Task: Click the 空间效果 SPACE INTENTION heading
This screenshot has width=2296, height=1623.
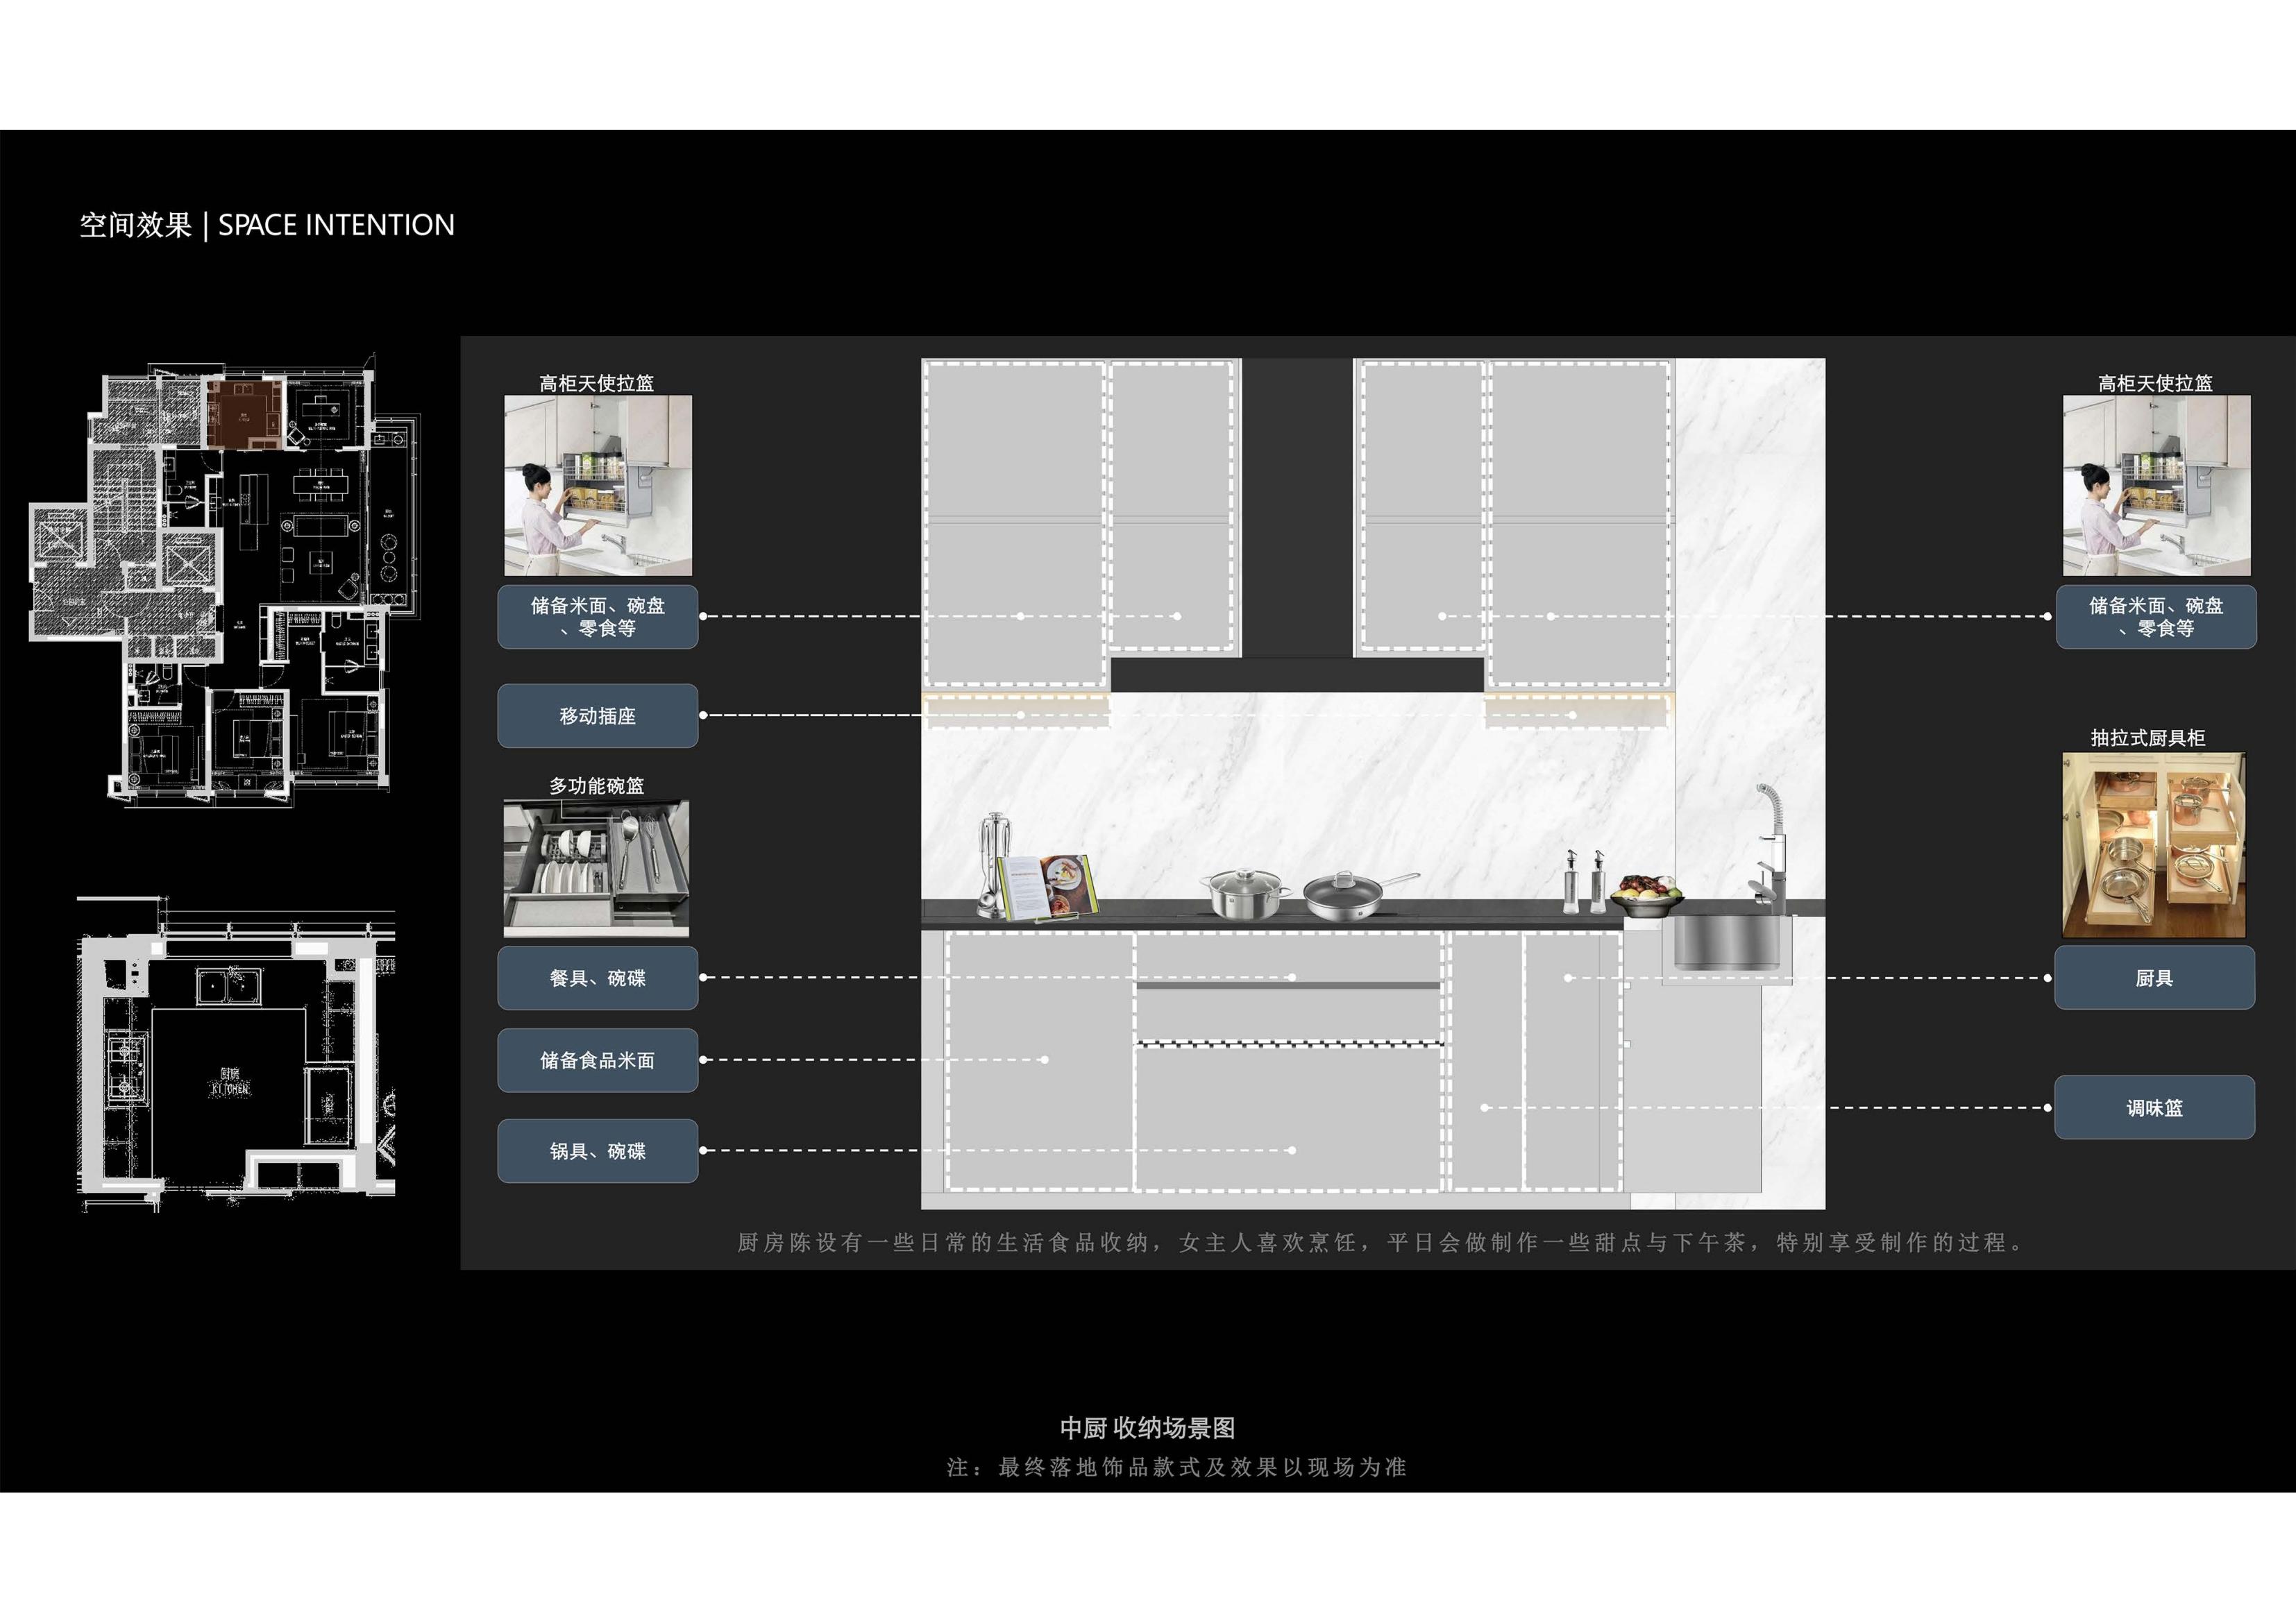Action: [x=267, y=225]
